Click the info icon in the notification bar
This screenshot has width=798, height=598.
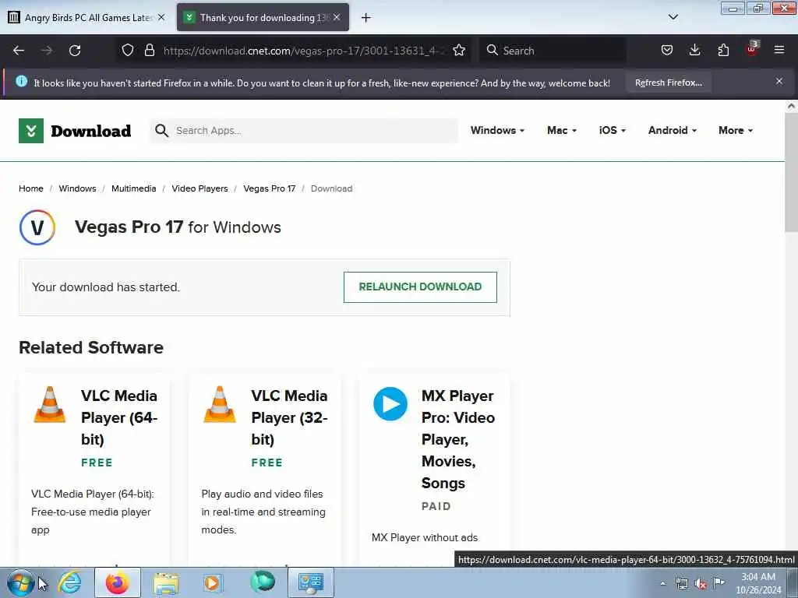21,81
